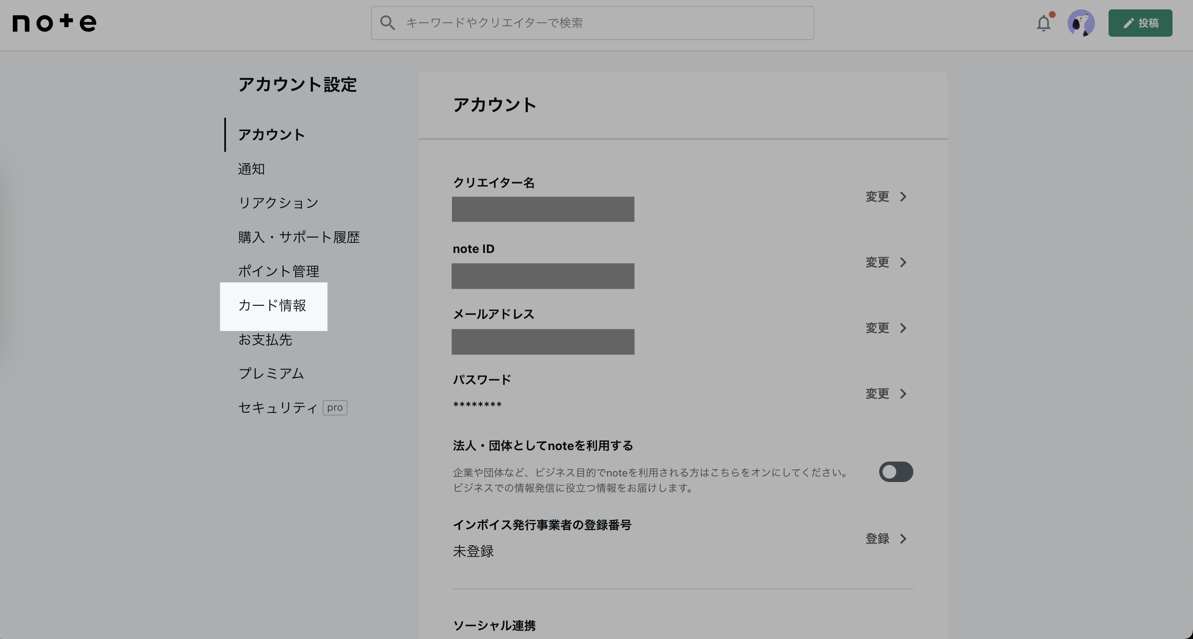Open 通知 settings in the sidebar
1193x639 pixels.
252,169
